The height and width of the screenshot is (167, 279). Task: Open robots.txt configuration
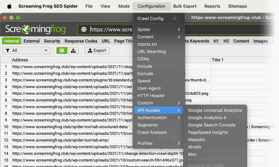tap(158, 44)
